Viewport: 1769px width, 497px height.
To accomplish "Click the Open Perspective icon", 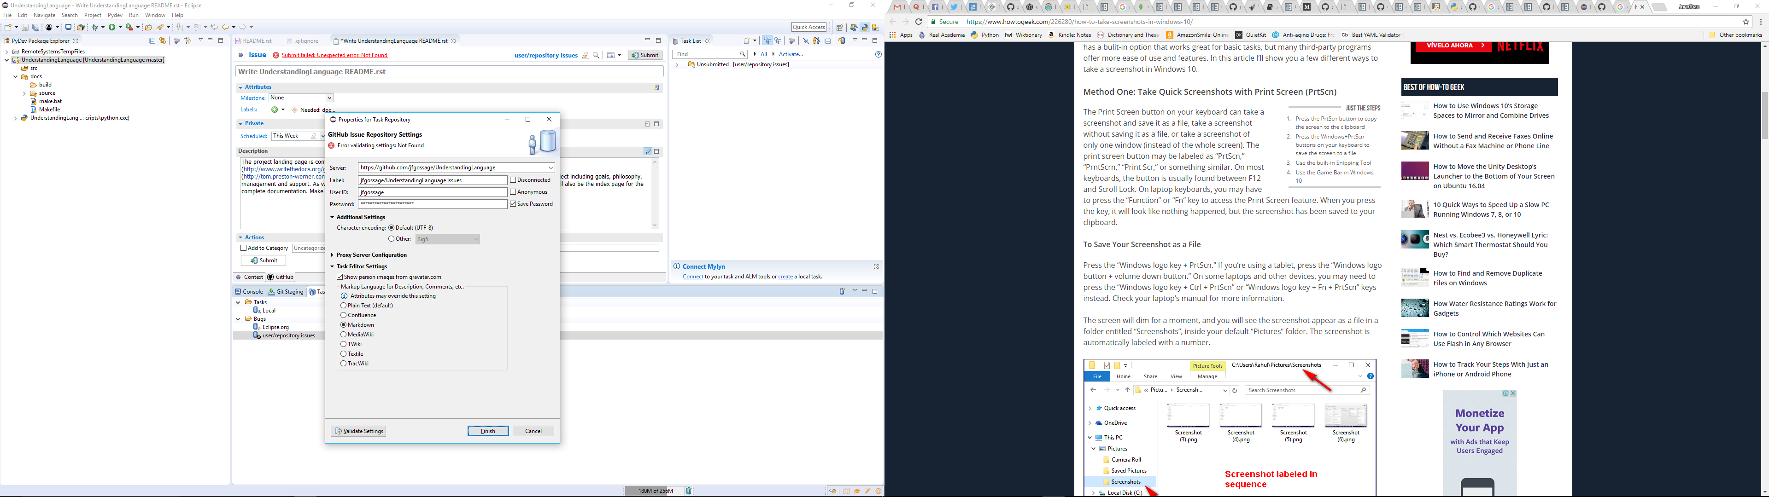I will coord(840,28).
